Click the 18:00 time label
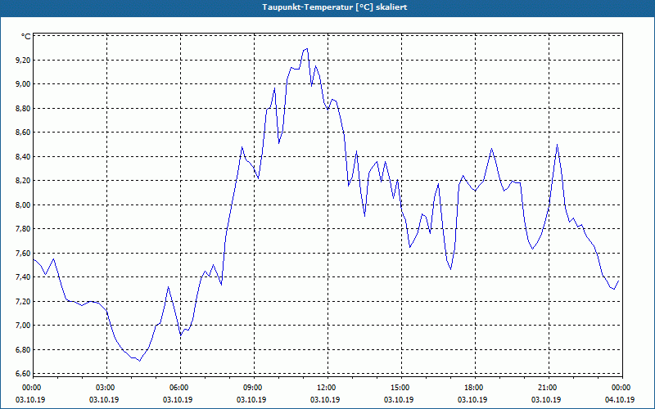655x409 pixels. 475,388
